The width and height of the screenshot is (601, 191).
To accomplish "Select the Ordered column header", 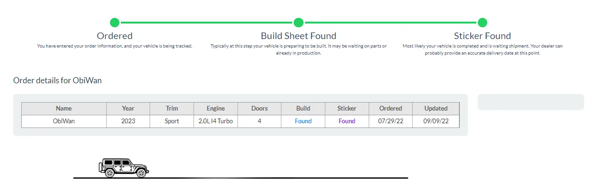I will tap(390, 108).
